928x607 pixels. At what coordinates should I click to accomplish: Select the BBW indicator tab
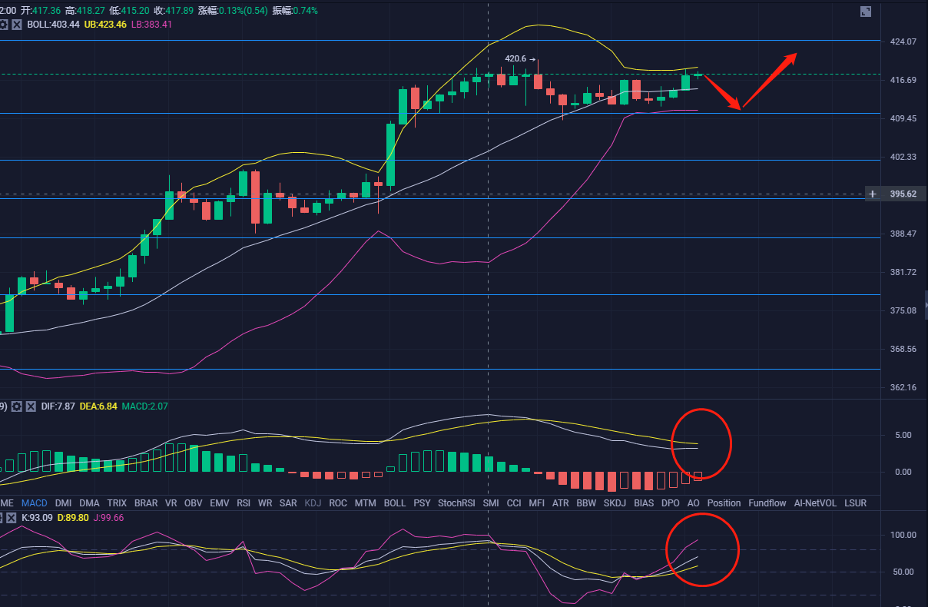click(586, 503)
